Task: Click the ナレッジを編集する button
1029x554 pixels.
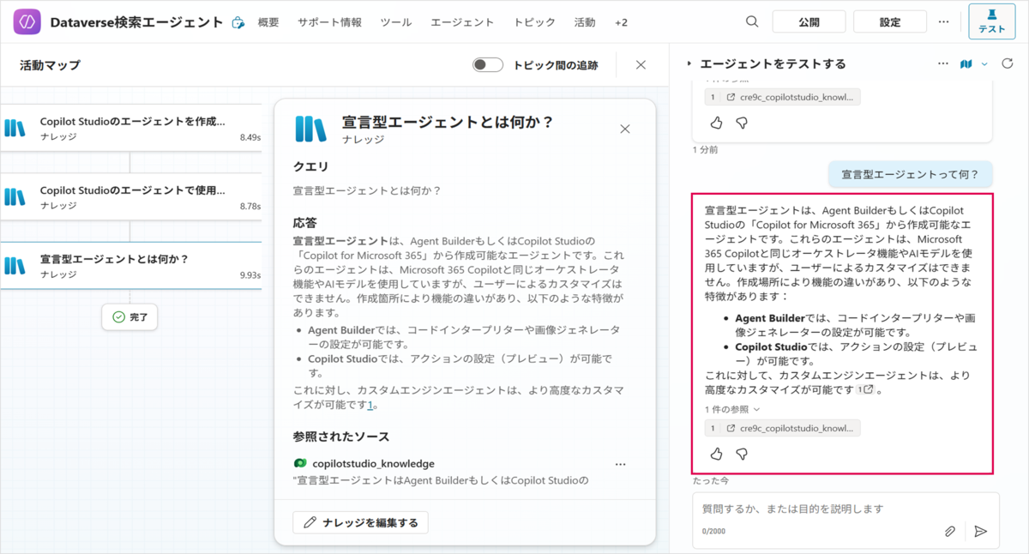Action: pos(360,522)
